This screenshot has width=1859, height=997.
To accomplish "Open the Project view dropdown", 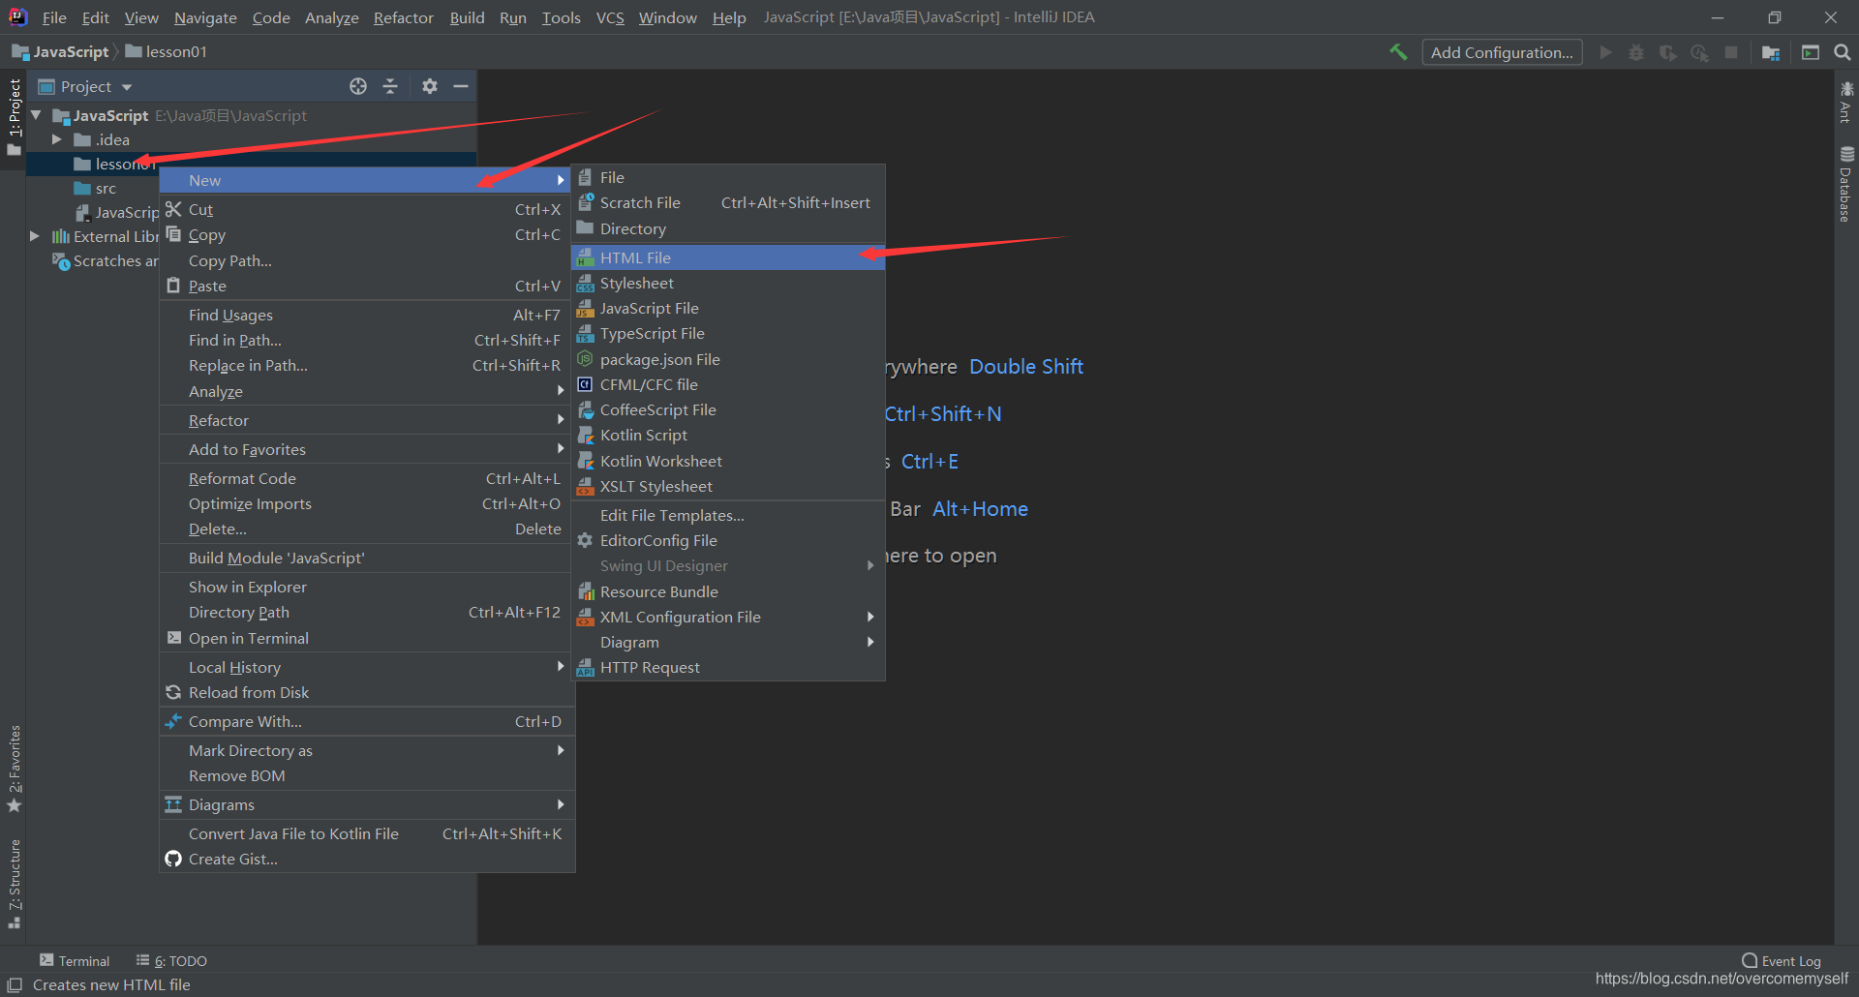I will point(86,86).
